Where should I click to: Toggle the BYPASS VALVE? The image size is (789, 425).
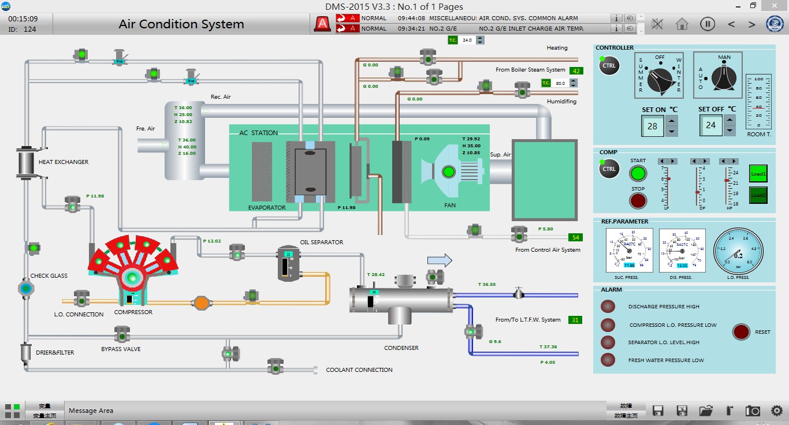[121, 334]
